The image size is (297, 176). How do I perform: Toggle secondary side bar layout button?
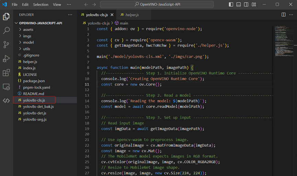coord(247,4)
